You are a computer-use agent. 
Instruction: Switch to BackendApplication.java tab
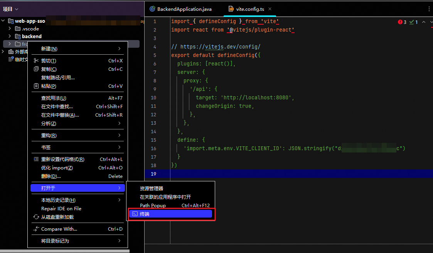click(x=180, y=9)
